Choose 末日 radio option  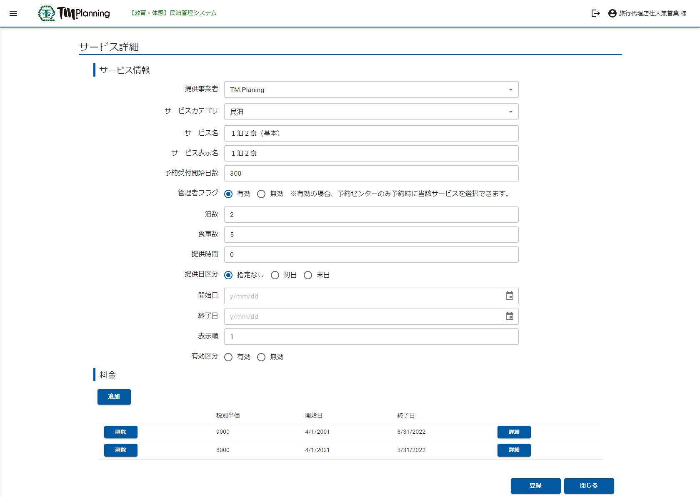(x=308, y=275)
